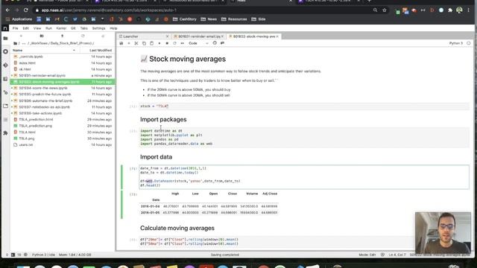Image resolution: width=477 pixels, height=268 pixels.
Task: Restart kernel and run all cells icon
Action: click(x=182, y=43)
